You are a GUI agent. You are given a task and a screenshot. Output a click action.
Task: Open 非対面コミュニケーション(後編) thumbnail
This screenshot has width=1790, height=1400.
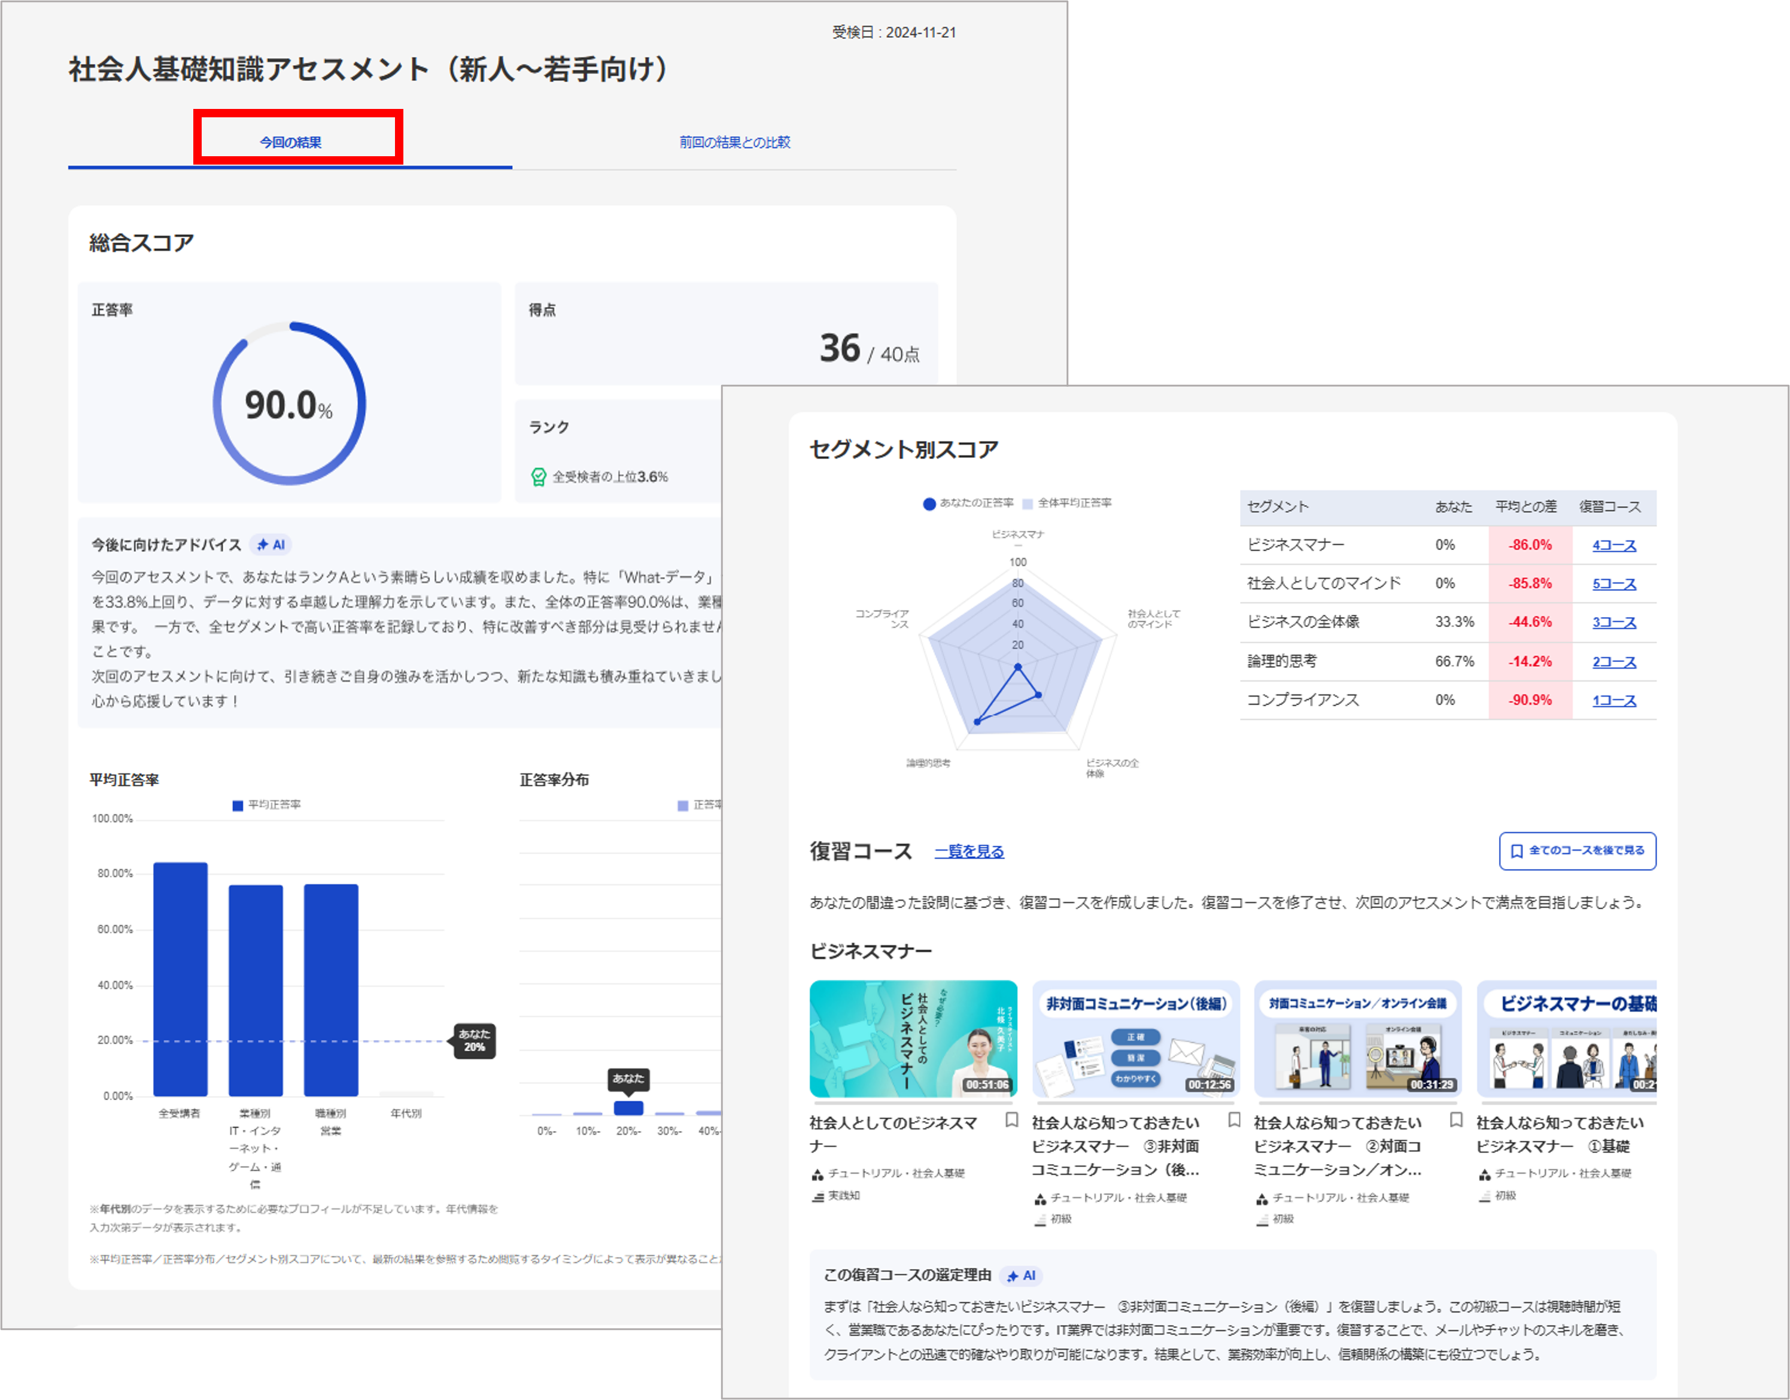(1135, 1038)
